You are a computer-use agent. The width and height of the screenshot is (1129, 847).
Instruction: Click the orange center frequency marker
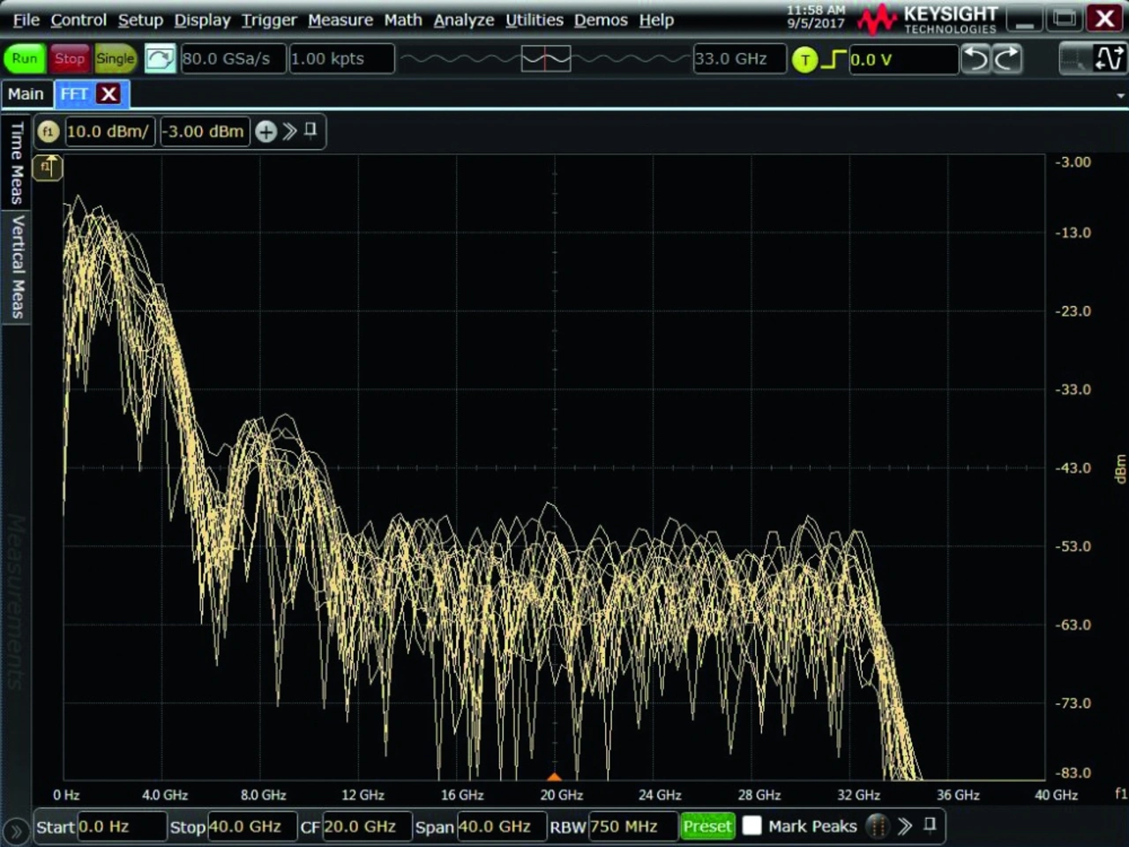point(554,776)
